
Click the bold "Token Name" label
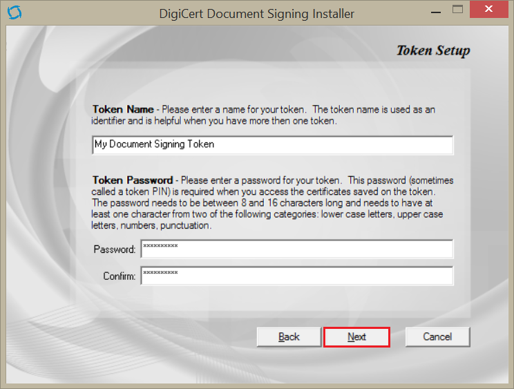122,110
